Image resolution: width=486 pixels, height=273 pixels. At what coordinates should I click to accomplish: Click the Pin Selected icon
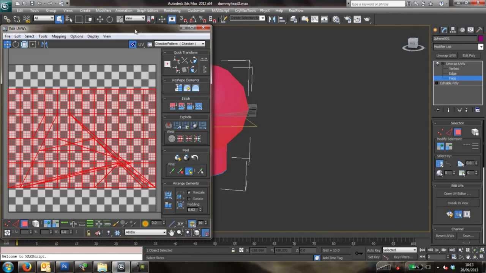(x=172, y=171)
